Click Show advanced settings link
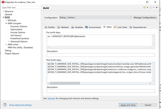The image size is (161, 109). click(x=20, y=105)
